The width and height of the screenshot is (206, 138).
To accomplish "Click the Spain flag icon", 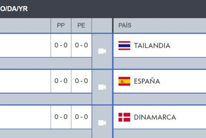I will (x=124, y=81).
